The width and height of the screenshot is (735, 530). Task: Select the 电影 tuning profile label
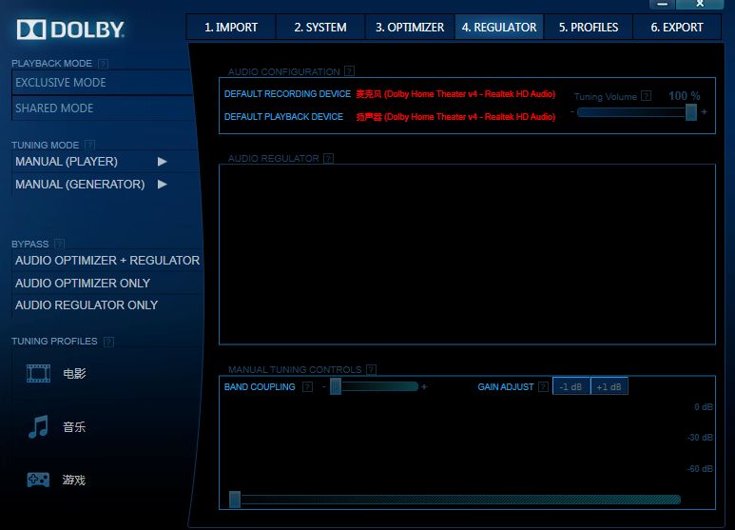coord(74,374)
